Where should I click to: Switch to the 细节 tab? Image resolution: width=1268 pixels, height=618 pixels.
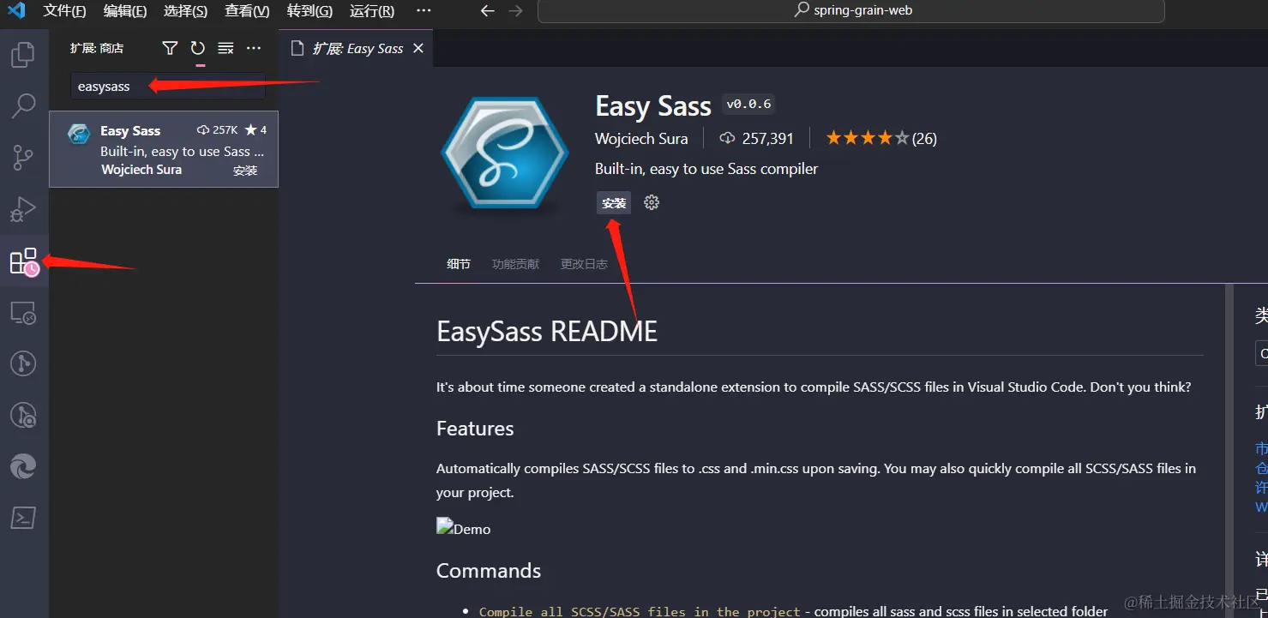(459, 264)
